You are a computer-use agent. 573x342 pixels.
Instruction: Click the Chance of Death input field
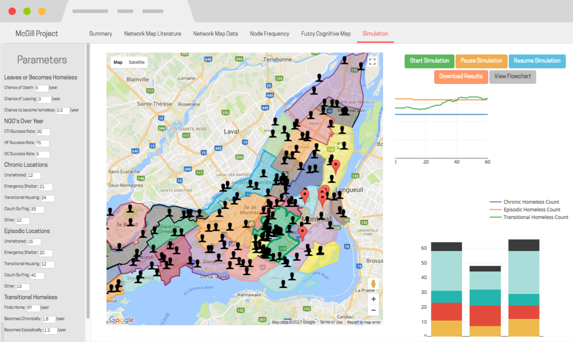point(41,88)
